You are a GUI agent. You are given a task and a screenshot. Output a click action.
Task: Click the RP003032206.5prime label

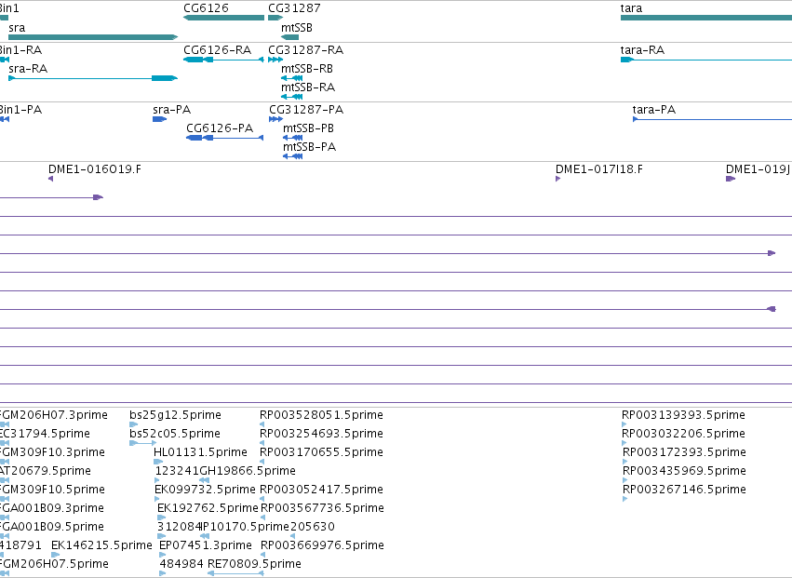click(x=683, y=434)
